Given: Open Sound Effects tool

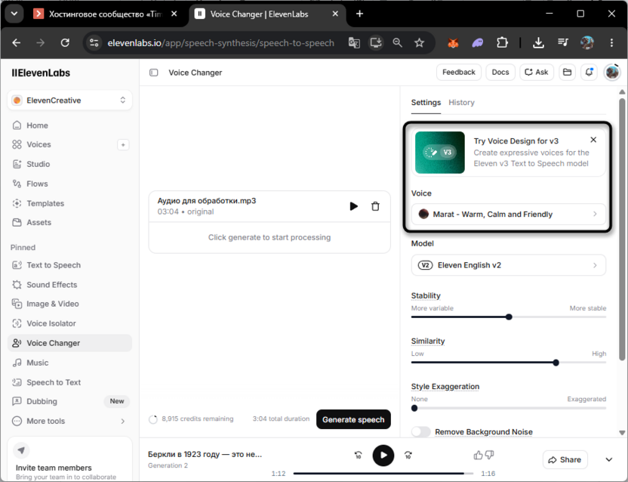Looking at the screenshot, I should pos(69,285).
